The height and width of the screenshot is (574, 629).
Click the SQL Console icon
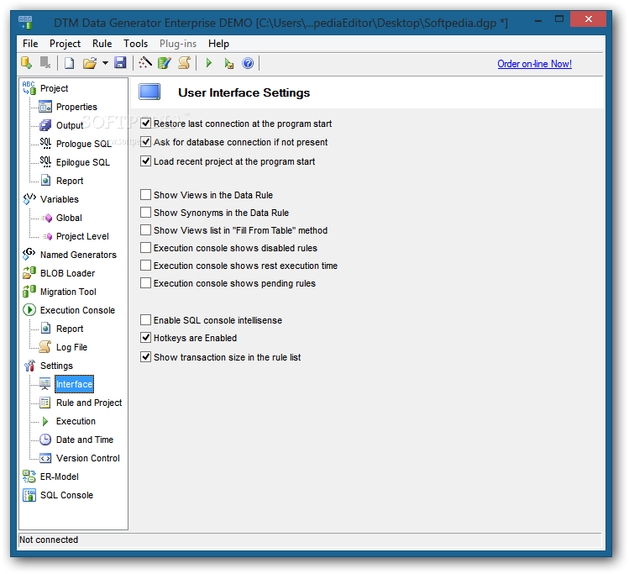point(29,495)
